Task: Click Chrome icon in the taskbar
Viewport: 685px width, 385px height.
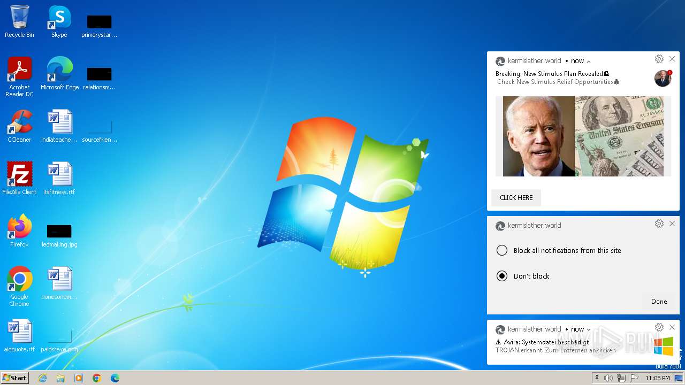Action: (x=97, y=378)
